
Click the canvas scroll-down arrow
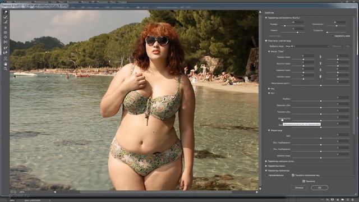pos(260,189)
